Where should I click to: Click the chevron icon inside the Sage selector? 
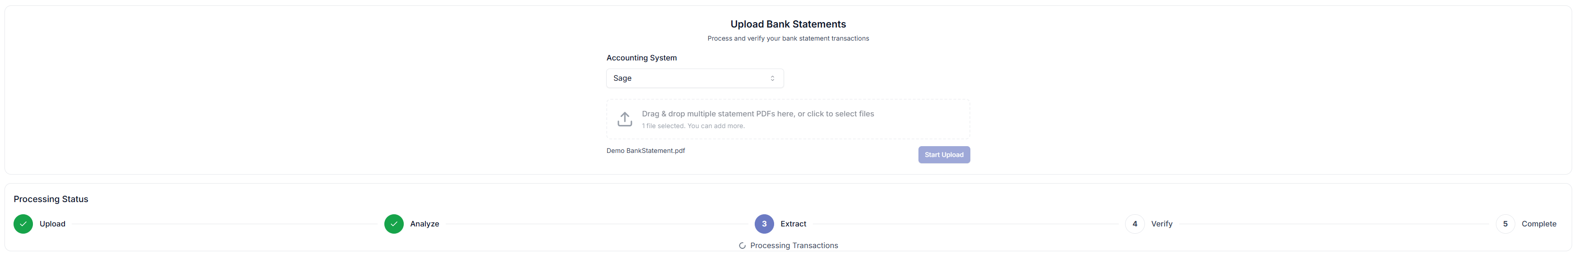pos(772,78)
